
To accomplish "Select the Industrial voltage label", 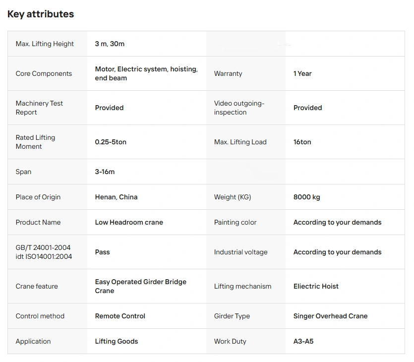I will pos(240,252).
